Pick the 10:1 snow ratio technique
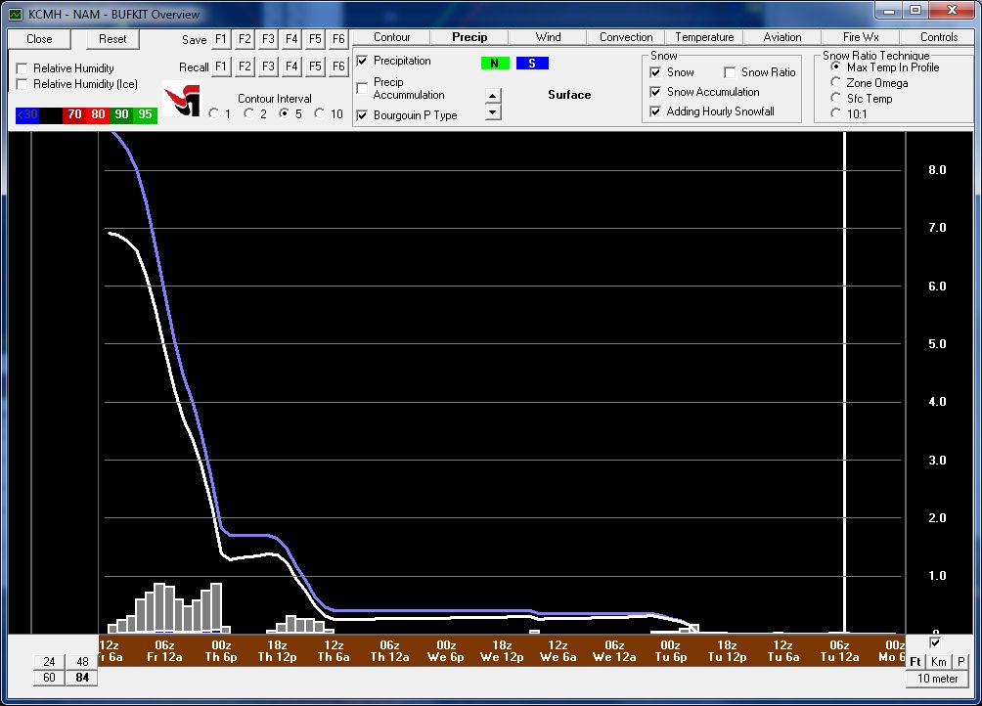The image size is (982, 706). click(835, 113)
